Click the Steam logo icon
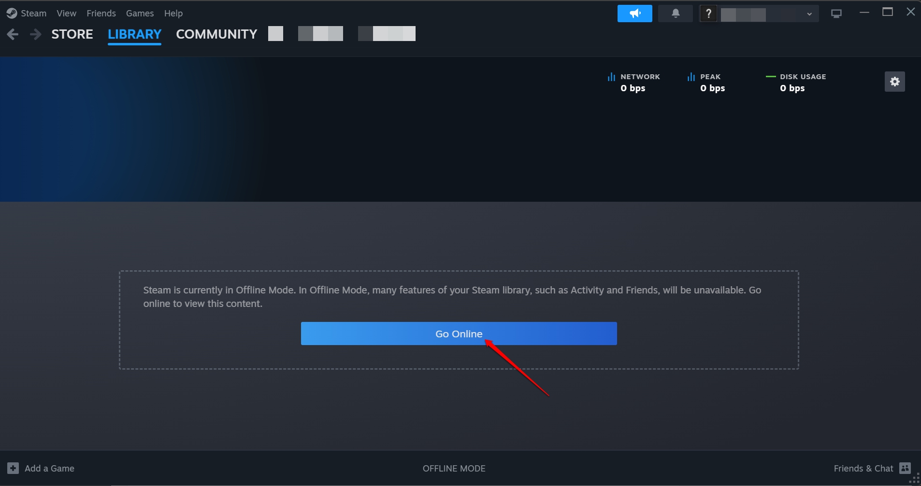921x486 pixels. click(11, 13)
